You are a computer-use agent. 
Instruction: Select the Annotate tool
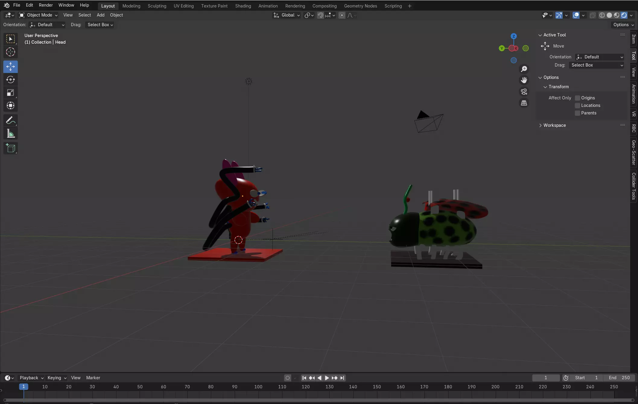(x=11, y=121)
